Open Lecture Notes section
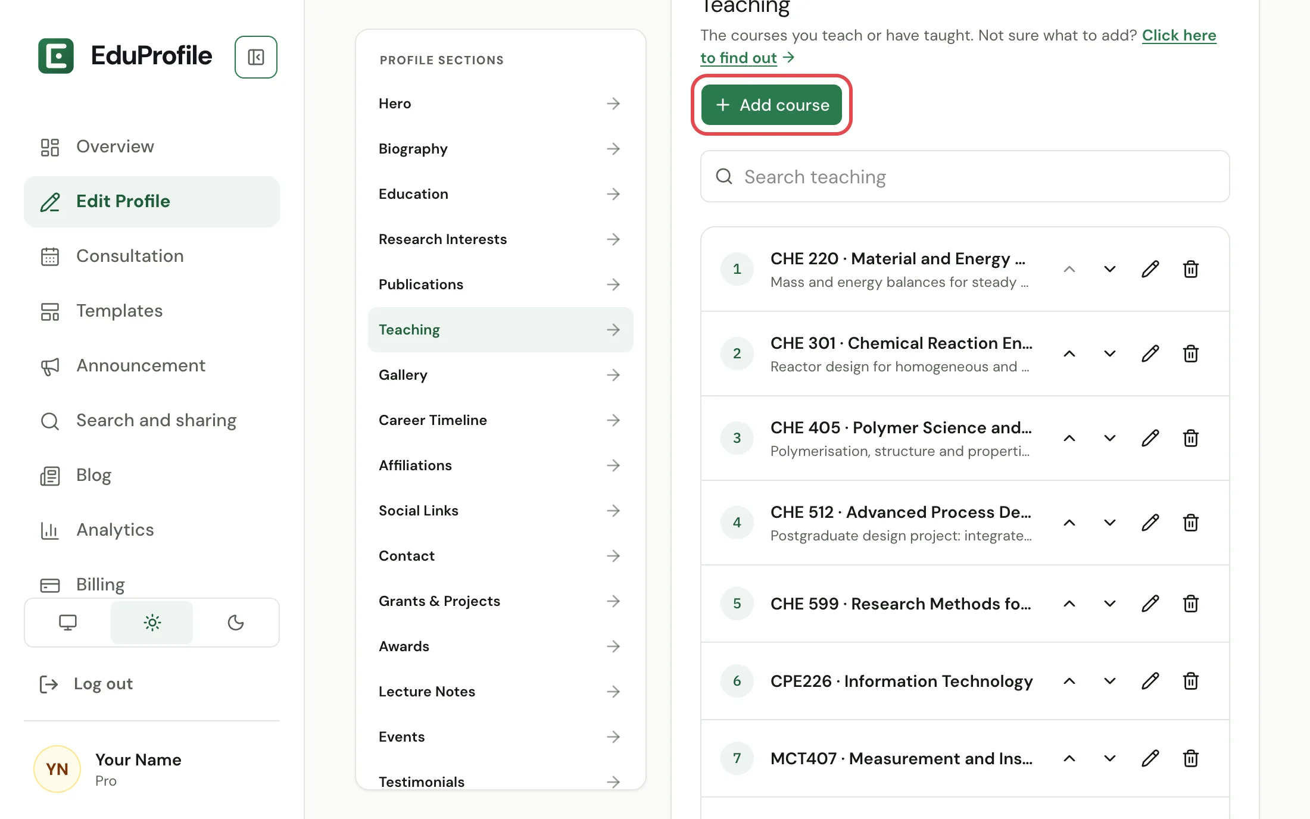Viewport: 1310px width, 819px height. click(x=500, y=692)
